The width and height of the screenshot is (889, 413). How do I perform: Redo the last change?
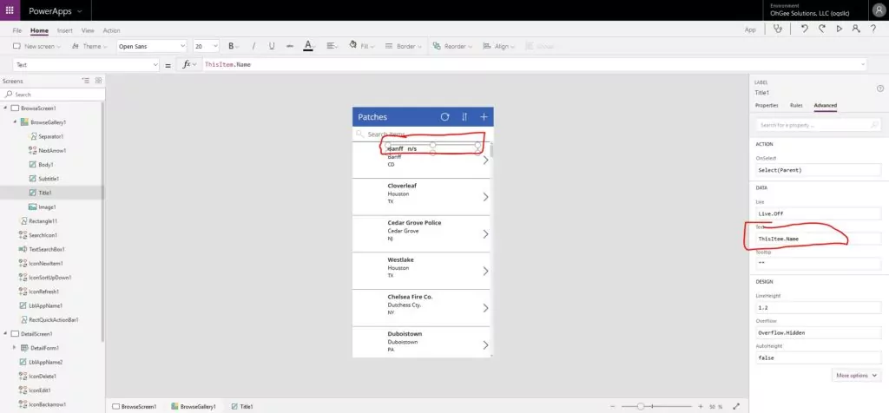(x=821, y=29)
